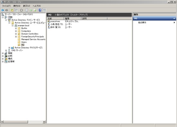Open the ファイル(F) menu
This screenshot has width=177, height=127.
point(6,6)
